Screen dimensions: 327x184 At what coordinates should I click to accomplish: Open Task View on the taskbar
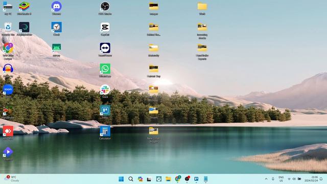pyautogui.click(x=149, y=179)
